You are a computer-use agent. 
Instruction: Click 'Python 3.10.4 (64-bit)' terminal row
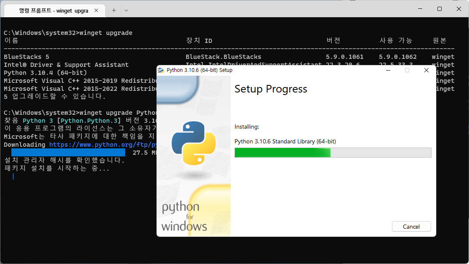[x=45, y=73]
